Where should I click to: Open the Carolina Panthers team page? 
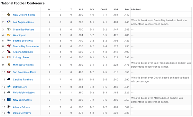23,79
